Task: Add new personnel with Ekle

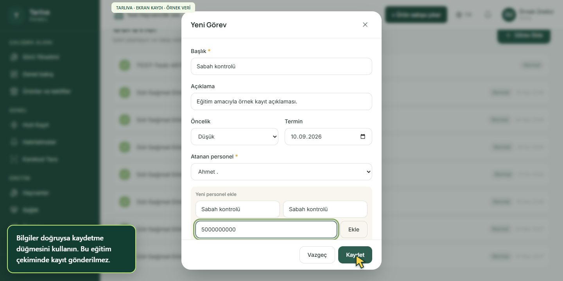Action: click(x=354, y=229)
